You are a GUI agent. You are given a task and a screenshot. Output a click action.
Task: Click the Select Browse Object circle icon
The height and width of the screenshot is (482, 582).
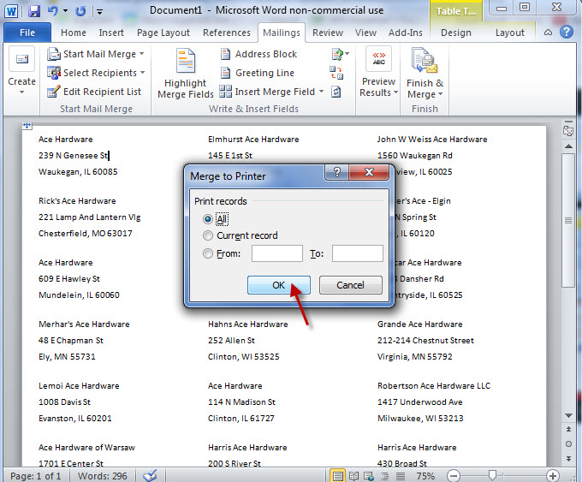click(x=568, y=443)
